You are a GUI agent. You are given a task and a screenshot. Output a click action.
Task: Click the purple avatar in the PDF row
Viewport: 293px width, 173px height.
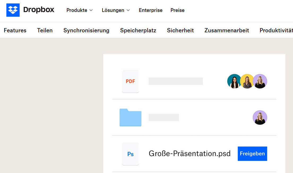pos(260,81)
